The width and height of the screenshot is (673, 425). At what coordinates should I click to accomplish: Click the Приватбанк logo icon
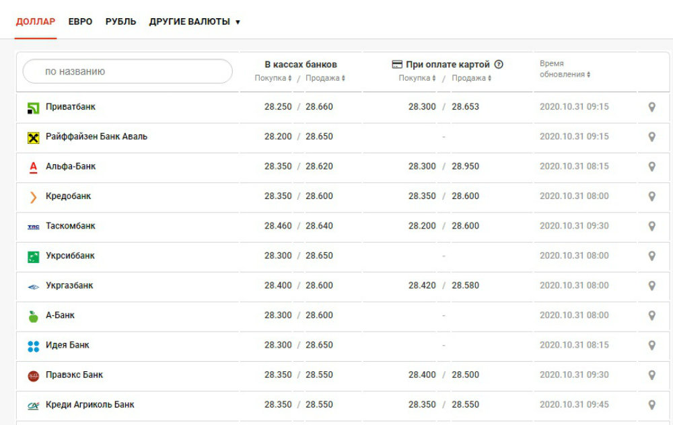pos(33,108)
